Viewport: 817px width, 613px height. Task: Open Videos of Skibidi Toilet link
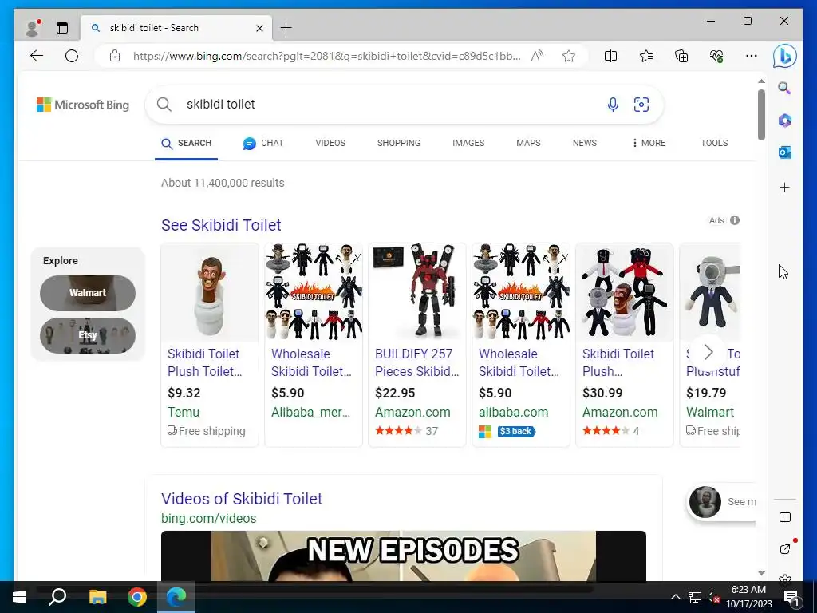(242, 499)
